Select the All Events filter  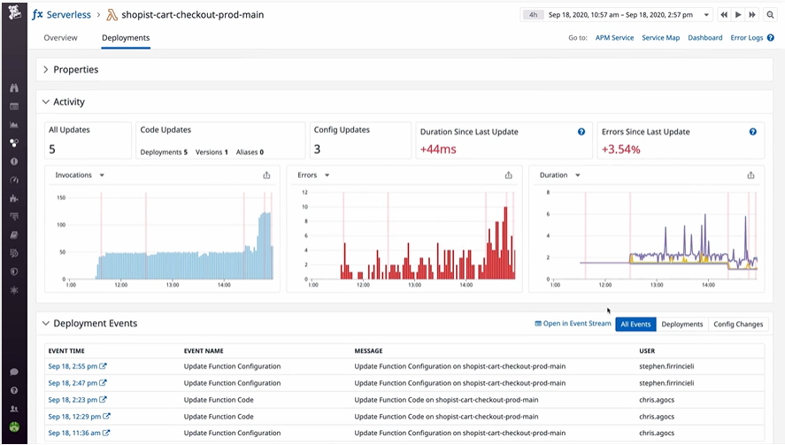pyautogui.click(x=635, y=325)
